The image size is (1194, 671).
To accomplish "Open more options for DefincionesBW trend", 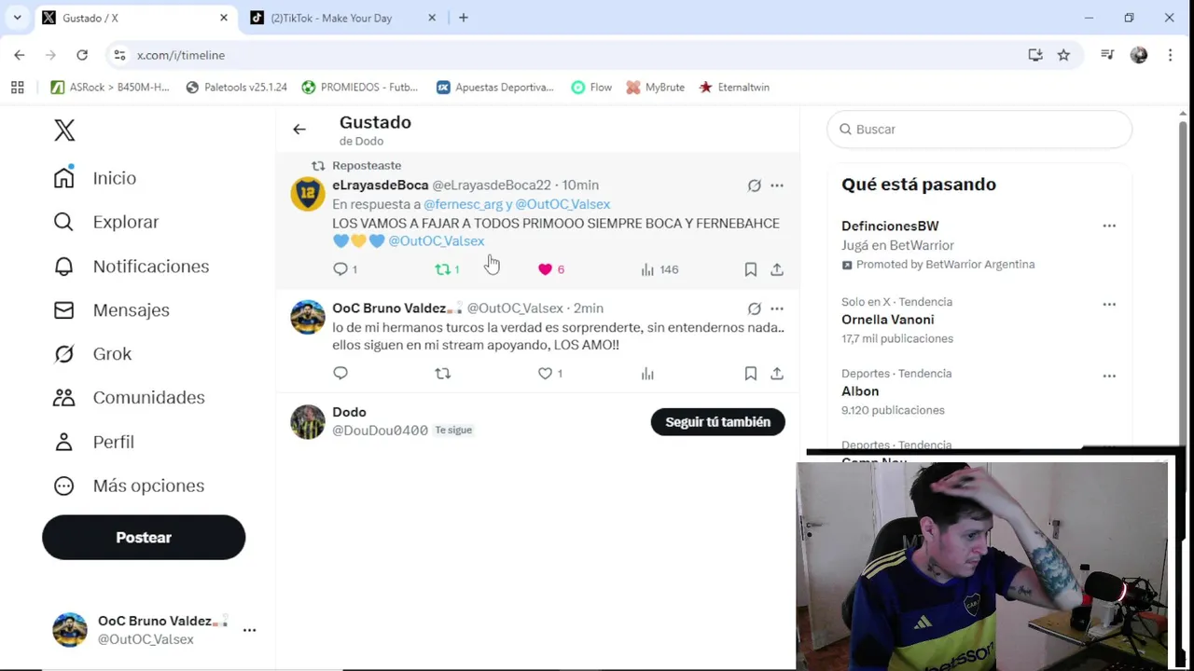I will tap(1109, 226).
